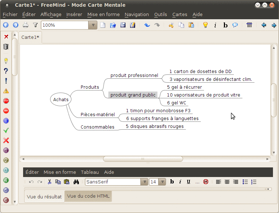Add large red cross icon to node
The height and width of the screenshot is (213, 279).
tap(6, 140)
